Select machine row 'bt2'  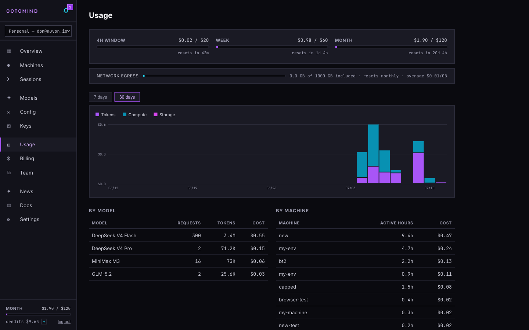coord(365,261)
